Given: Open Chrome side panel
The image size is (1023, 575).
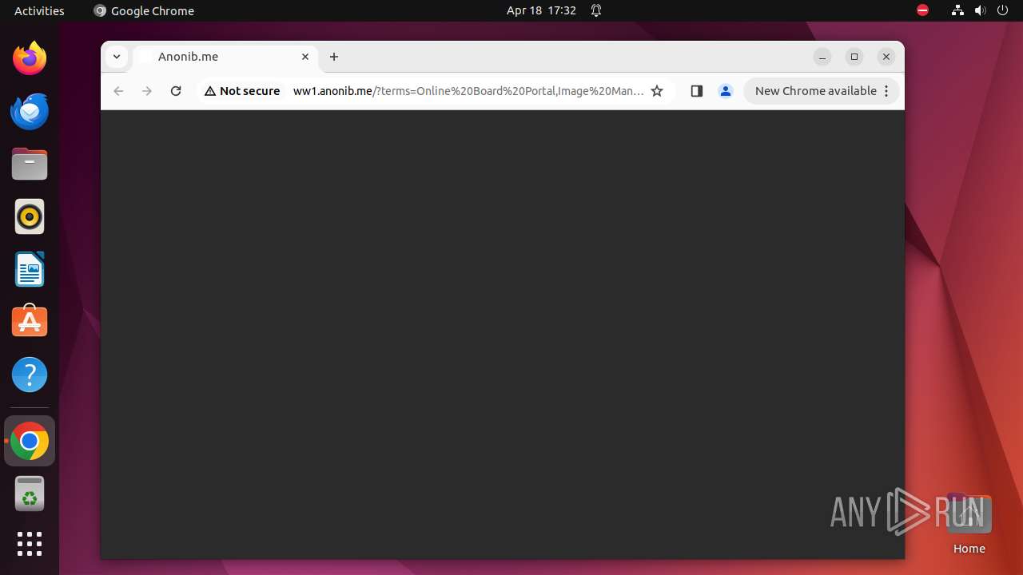Looking at the screenshot, I should click(697, 91).
